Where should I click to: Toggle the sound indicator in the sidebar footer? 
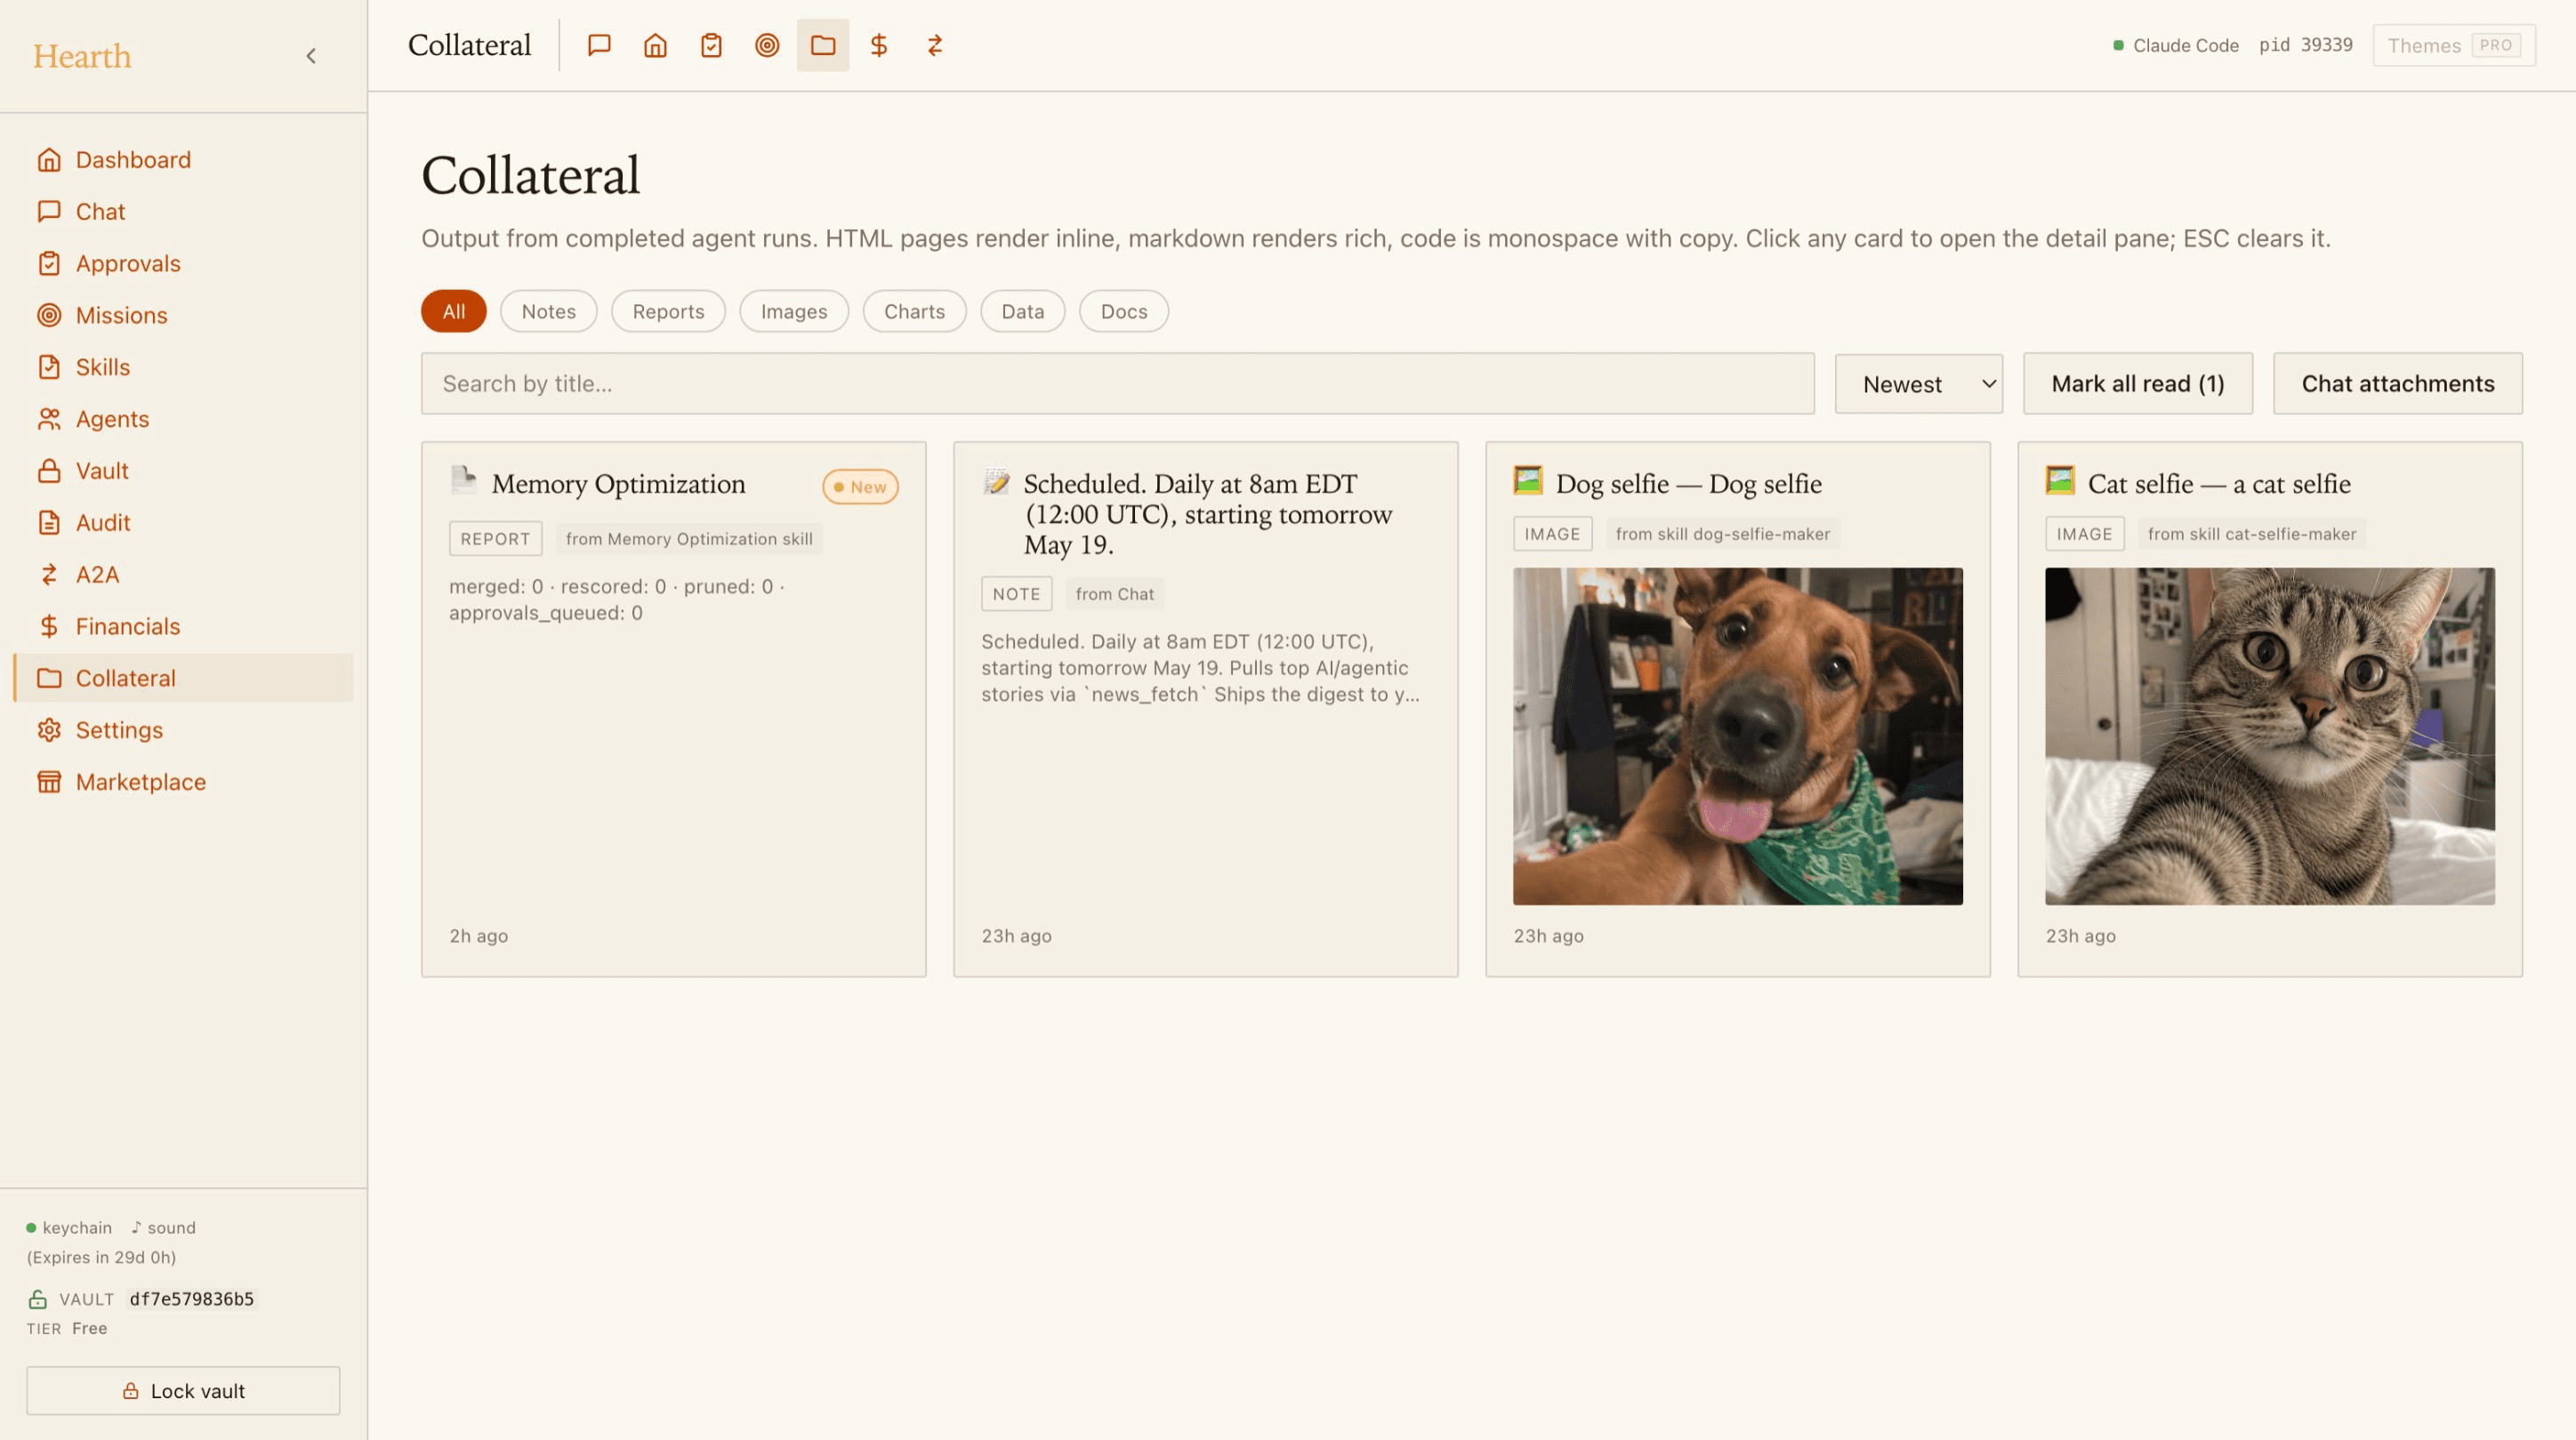tap(164, 1227)
